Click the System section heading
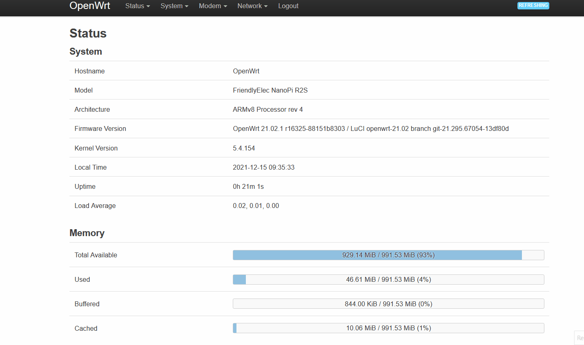Viewport: 584px width, 345px height. (86, 51)
